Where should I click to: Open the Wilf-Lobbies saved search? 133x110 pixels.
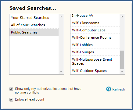(x=95, y=45)
